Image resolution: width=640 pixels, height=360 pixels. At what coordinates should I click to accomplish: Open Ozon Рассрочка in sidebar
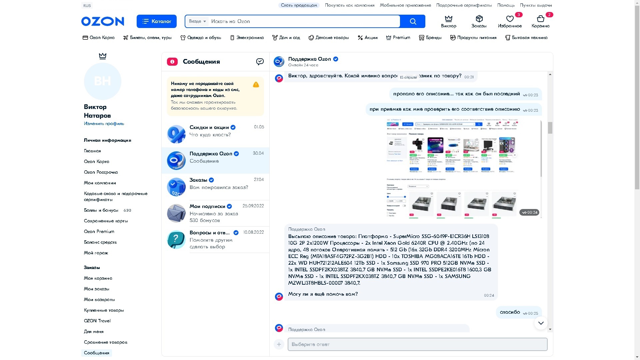tap(101, 172)
